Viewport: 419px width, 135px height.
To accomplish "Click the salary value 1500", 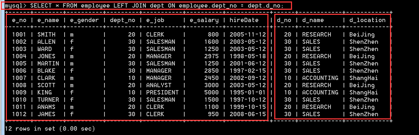I will pos(211,100).
